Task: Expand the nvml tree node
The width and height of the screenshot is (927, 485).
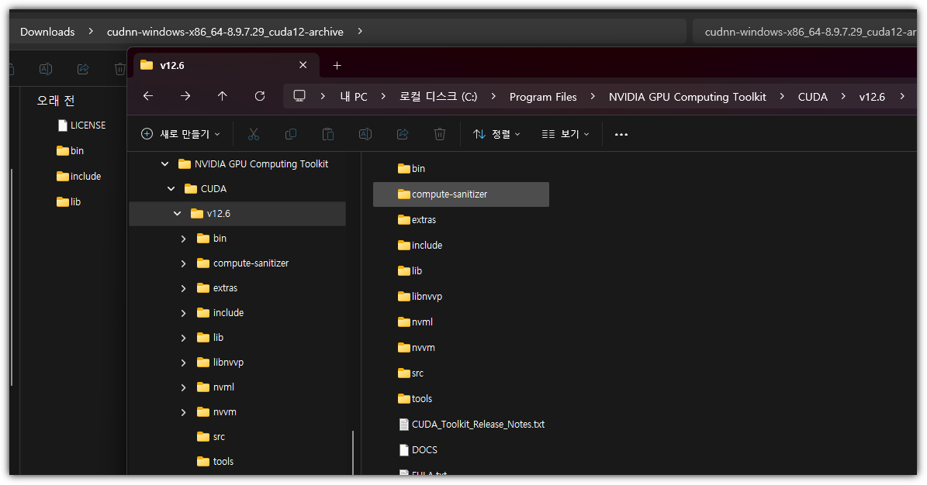Action: (x=183, y=387)
